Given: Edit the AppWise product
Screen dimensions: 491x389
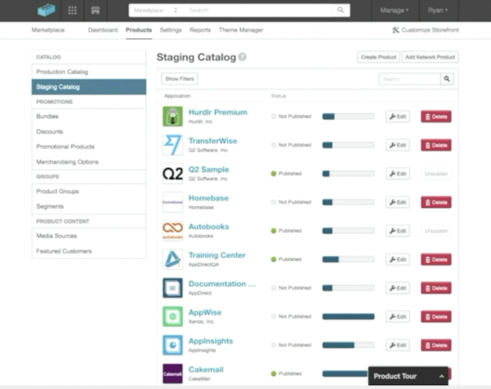Looking at the screenshot, I should click(398, 317).
